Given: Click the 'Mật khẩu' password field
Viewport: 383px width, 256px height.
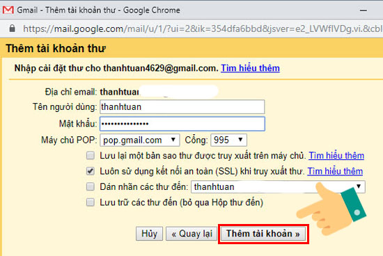Looking at the screenshot, I should pos(182,124).
